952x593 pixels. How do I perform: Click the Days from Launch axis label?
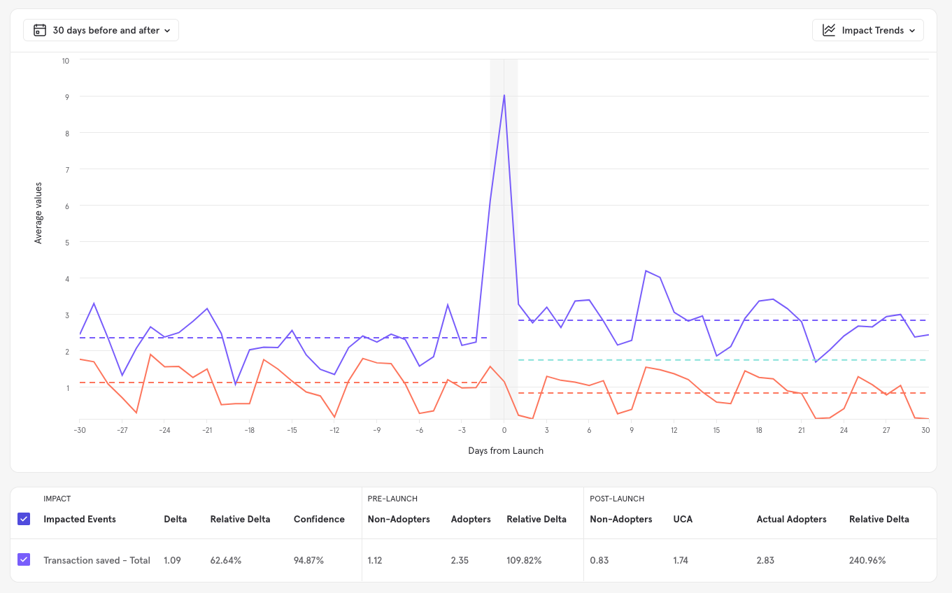506,450
